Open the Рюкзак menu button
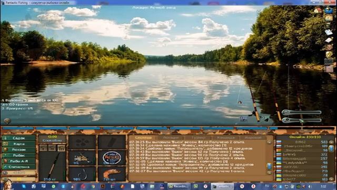Image resolution: width=337 pixels, height=190 pixels. [x=19, y=149]
